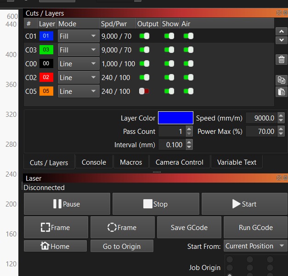Home the laser with Home button

[55, 246]
